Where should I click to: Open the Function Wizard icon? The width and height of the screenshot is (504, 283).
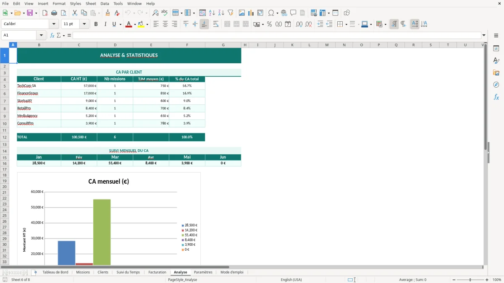click(x=52, y=35)
